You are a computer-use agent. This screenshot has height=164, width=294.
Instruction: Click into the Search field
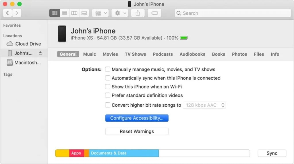233,13
